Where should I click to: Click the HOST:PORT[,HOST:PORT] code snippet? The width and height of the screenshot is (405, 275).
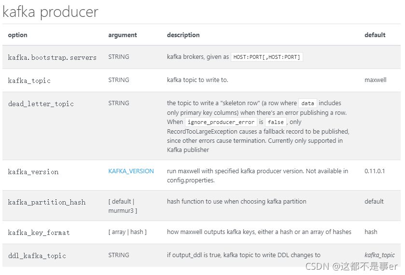click(266, 57)
